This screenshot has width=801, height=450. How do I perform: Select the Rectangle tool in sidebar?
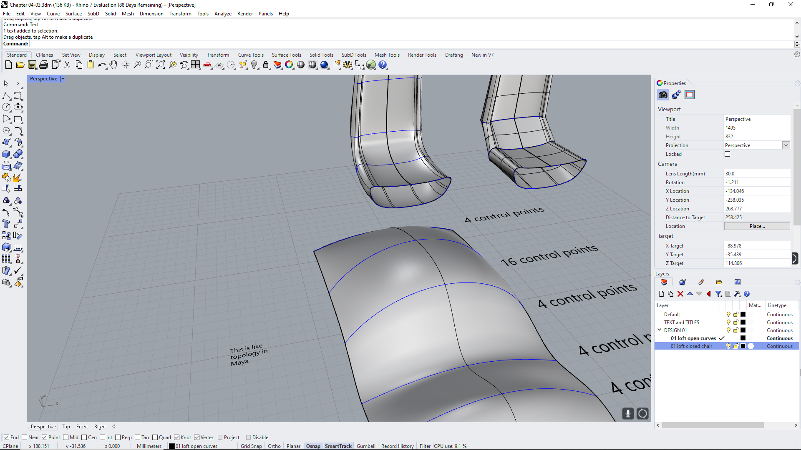coord(18,119)
